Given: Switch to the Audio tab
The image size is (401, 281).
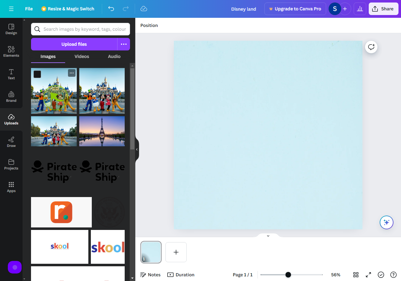Looking at the screenshot, I should pos(114,56).
